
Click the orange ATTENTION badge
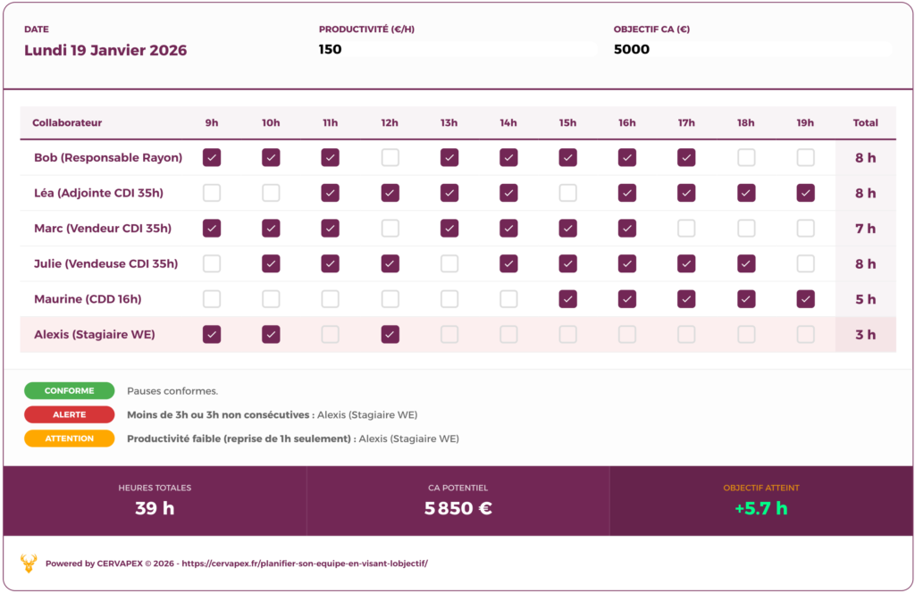(x=70, y=438)
